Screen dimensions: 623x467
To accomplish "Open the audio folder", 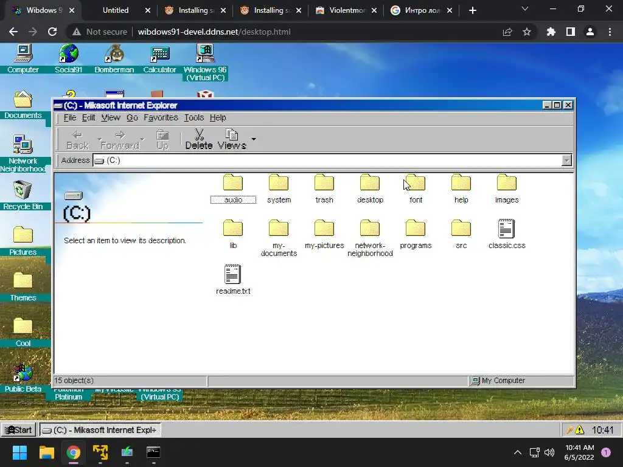I will [233, 189].
